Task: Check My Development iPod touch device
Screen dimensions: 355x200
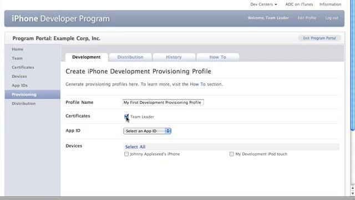Action: tap(231, 154)
